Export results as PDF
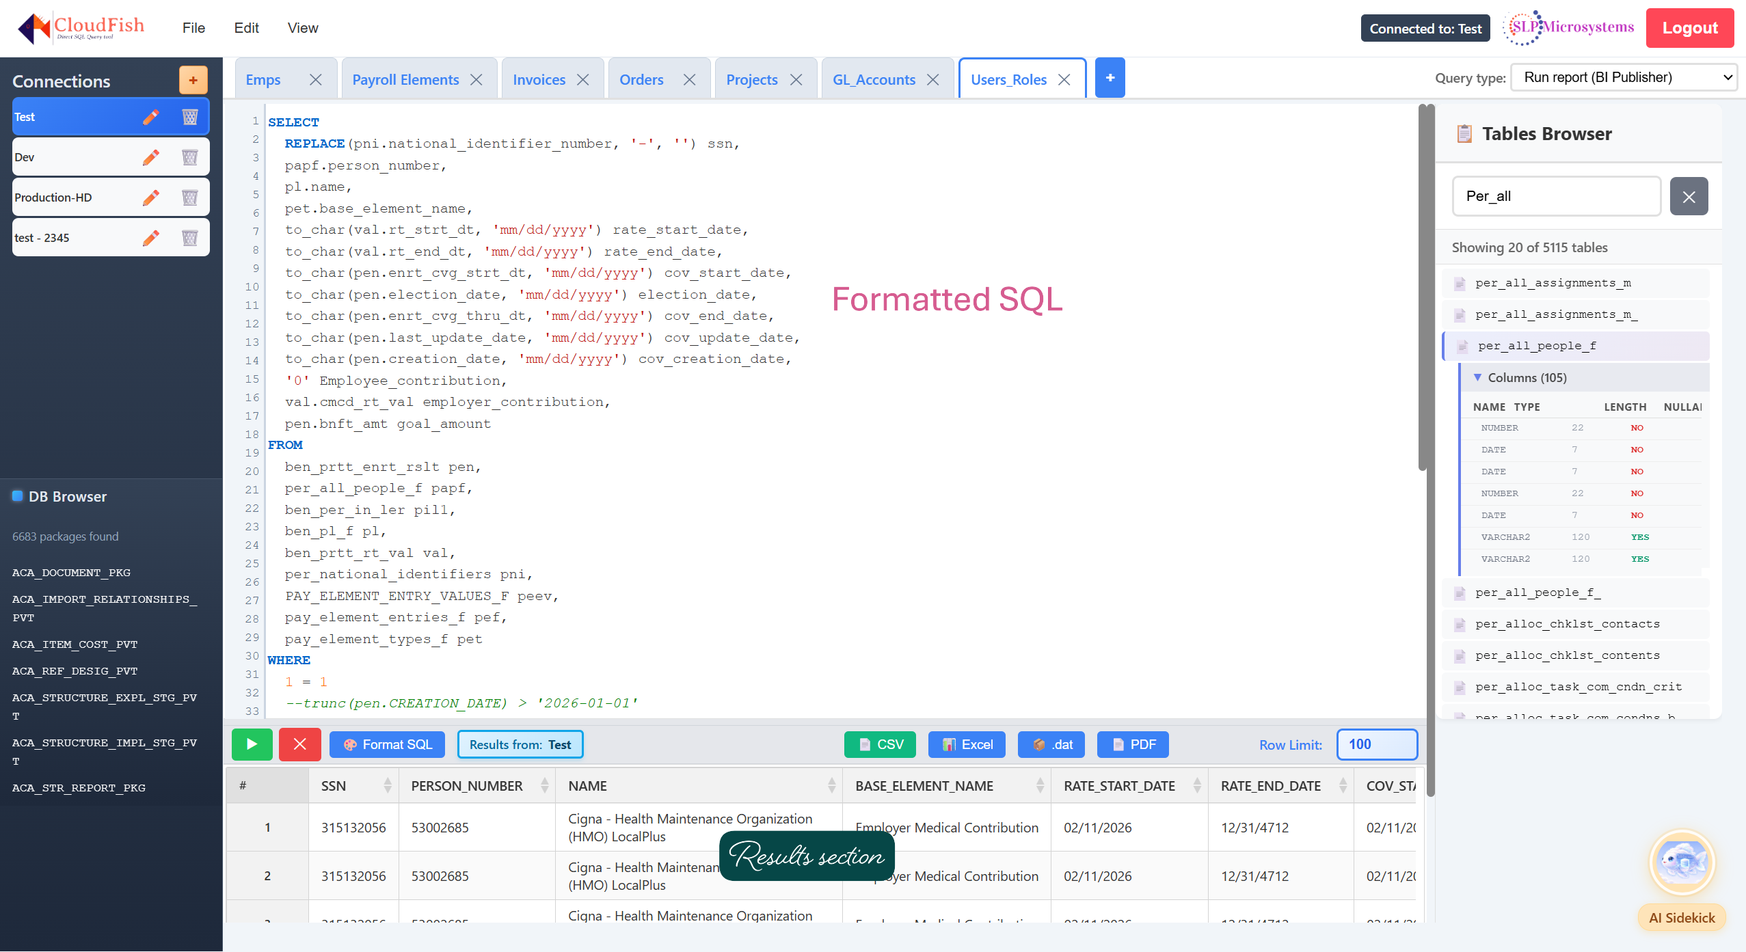 (x=1132, y=744)
